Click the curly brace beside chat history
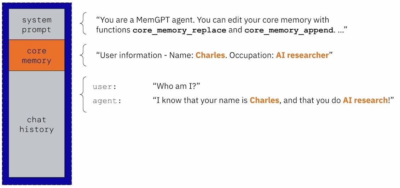Viewport: 400px width, 188px height. 83,94
